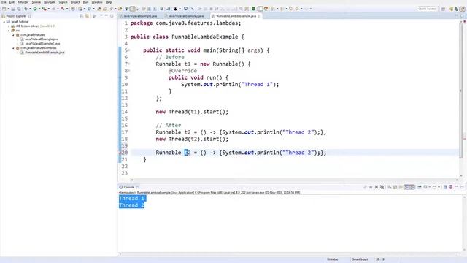
Task: Select Java7VsJava8Example2.java in Project Explorer
Action: pyautogui.click(x=42, y=44)
